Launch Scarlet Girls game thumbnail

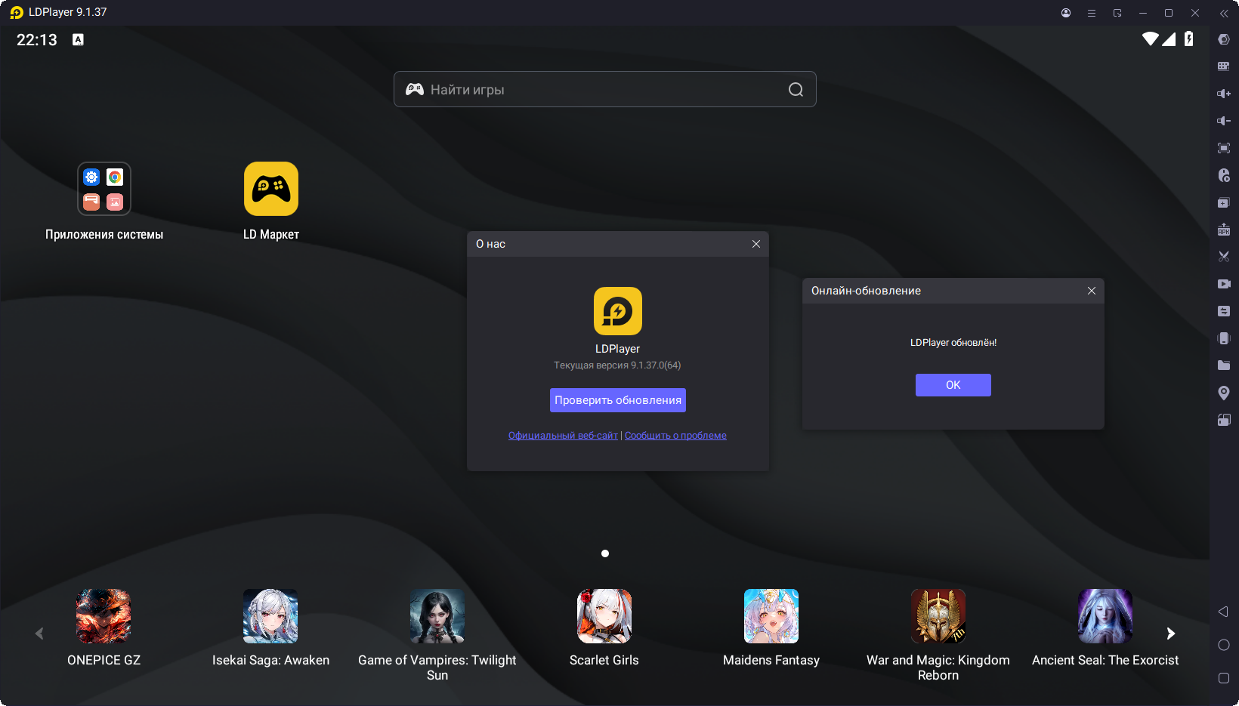(x=604, y=617)
